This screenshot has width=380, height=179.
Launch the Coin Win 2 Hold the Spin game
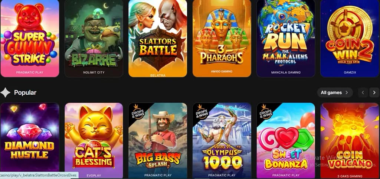click(350, 38)
